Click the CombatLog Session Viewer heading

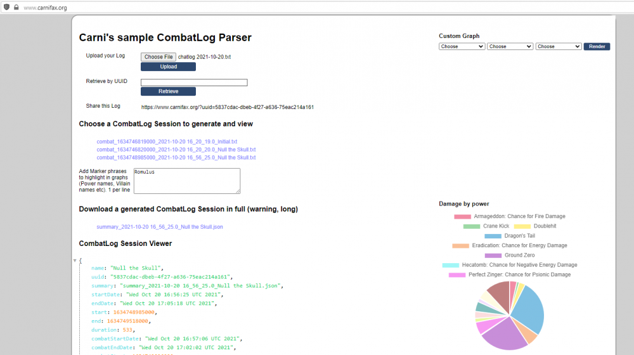pos(126,243)
